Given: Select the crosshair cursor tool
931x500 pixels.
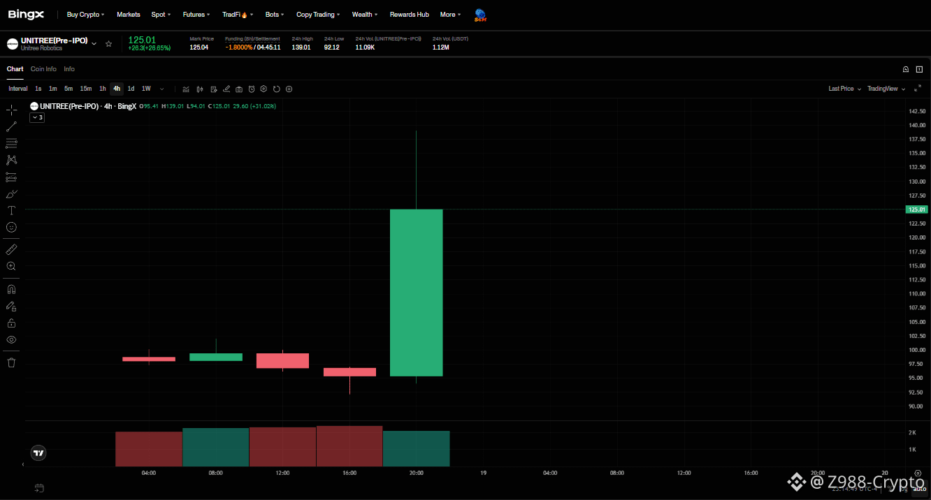Looking at the screenshot, I should 11,110.
